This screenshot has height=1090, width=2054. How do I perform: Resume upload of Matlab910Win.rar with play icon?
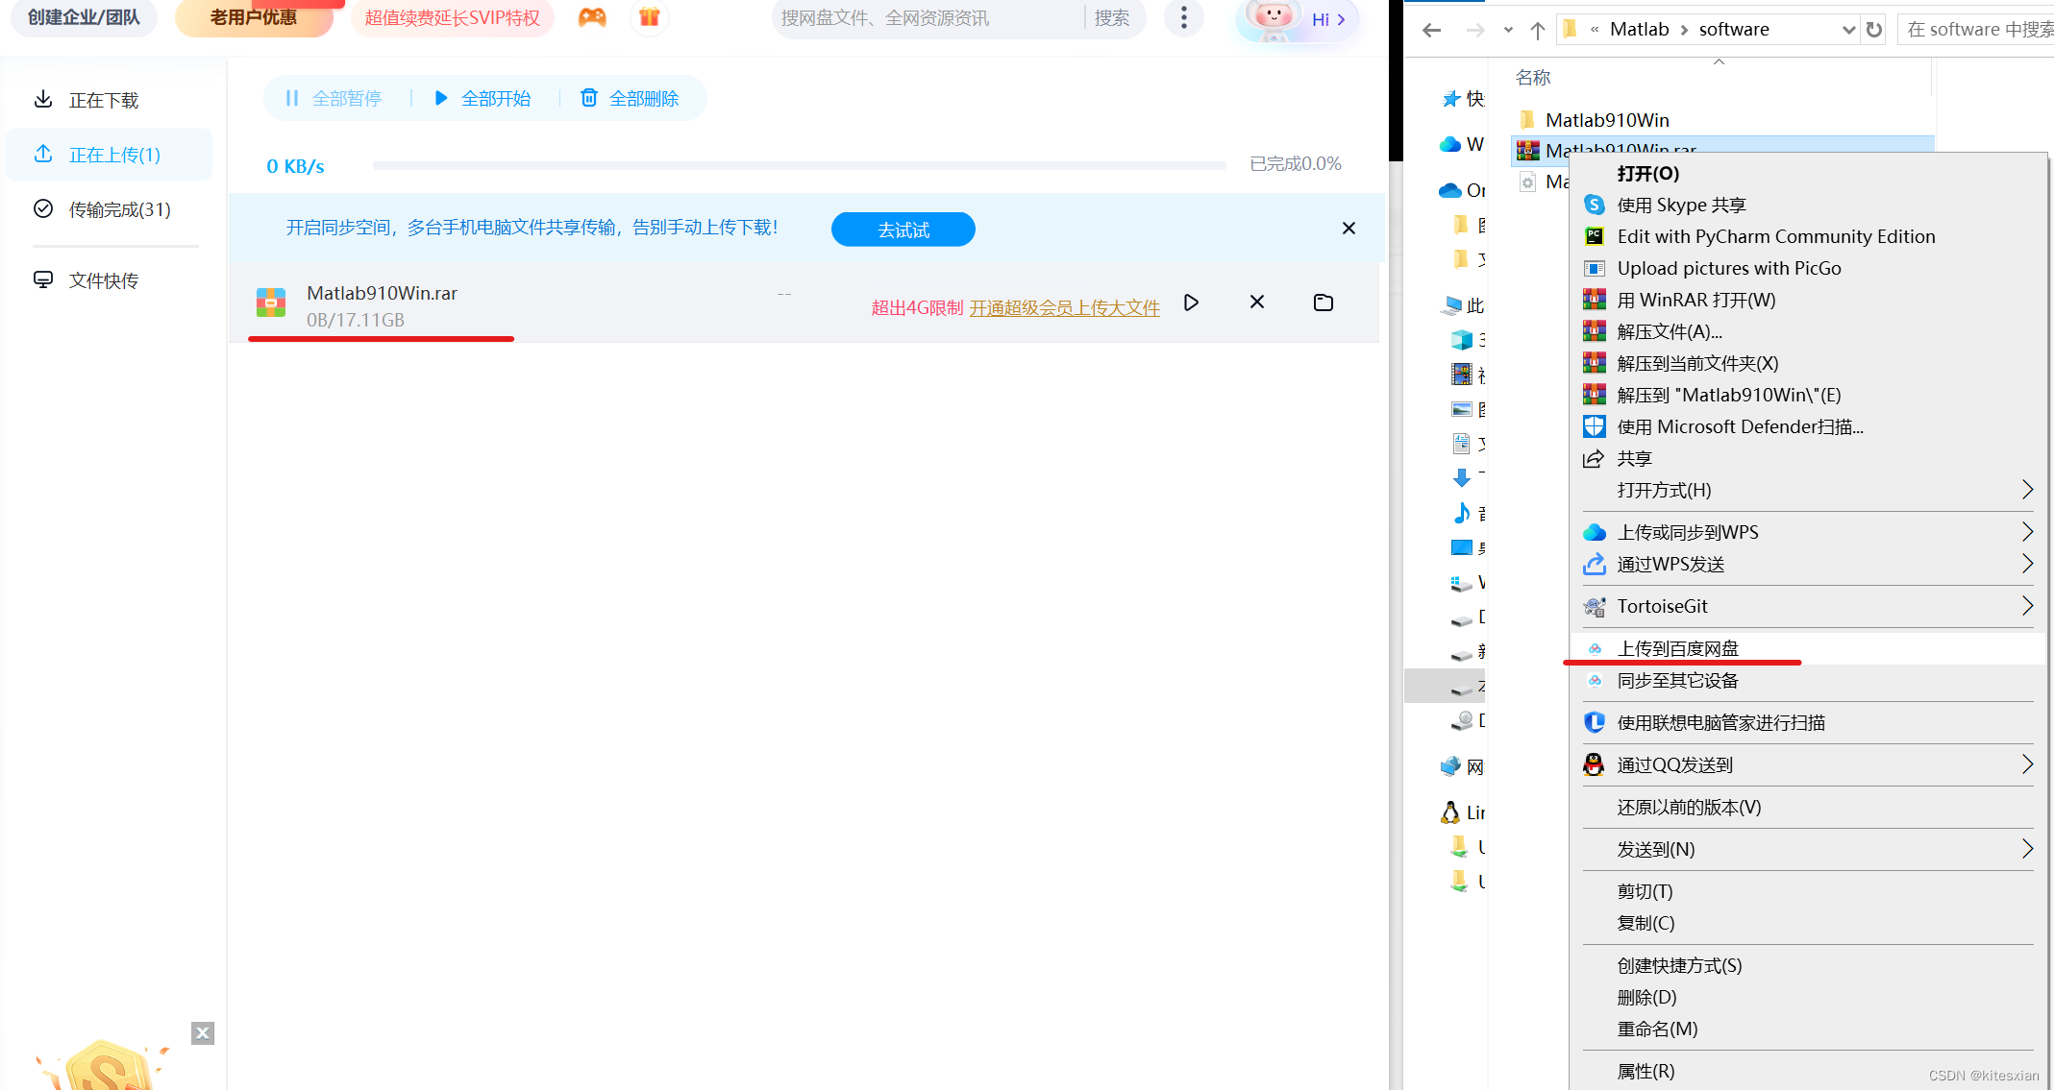coord(1191,303)
